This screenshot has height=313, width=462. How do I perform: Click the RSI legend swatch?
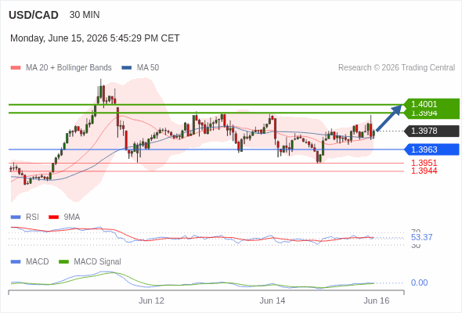coord(16,218)
